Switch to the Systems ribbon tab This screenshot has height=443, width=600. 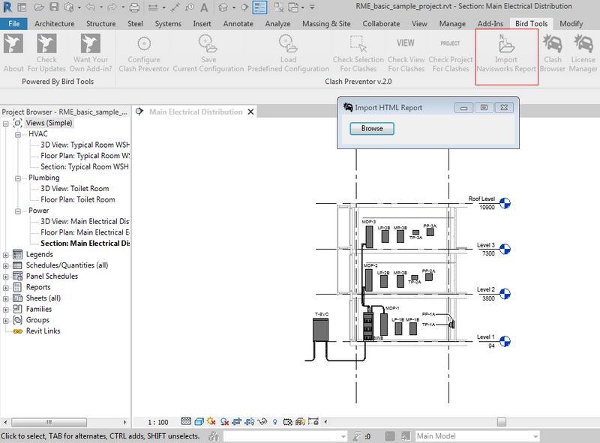(x=168, y=24)
